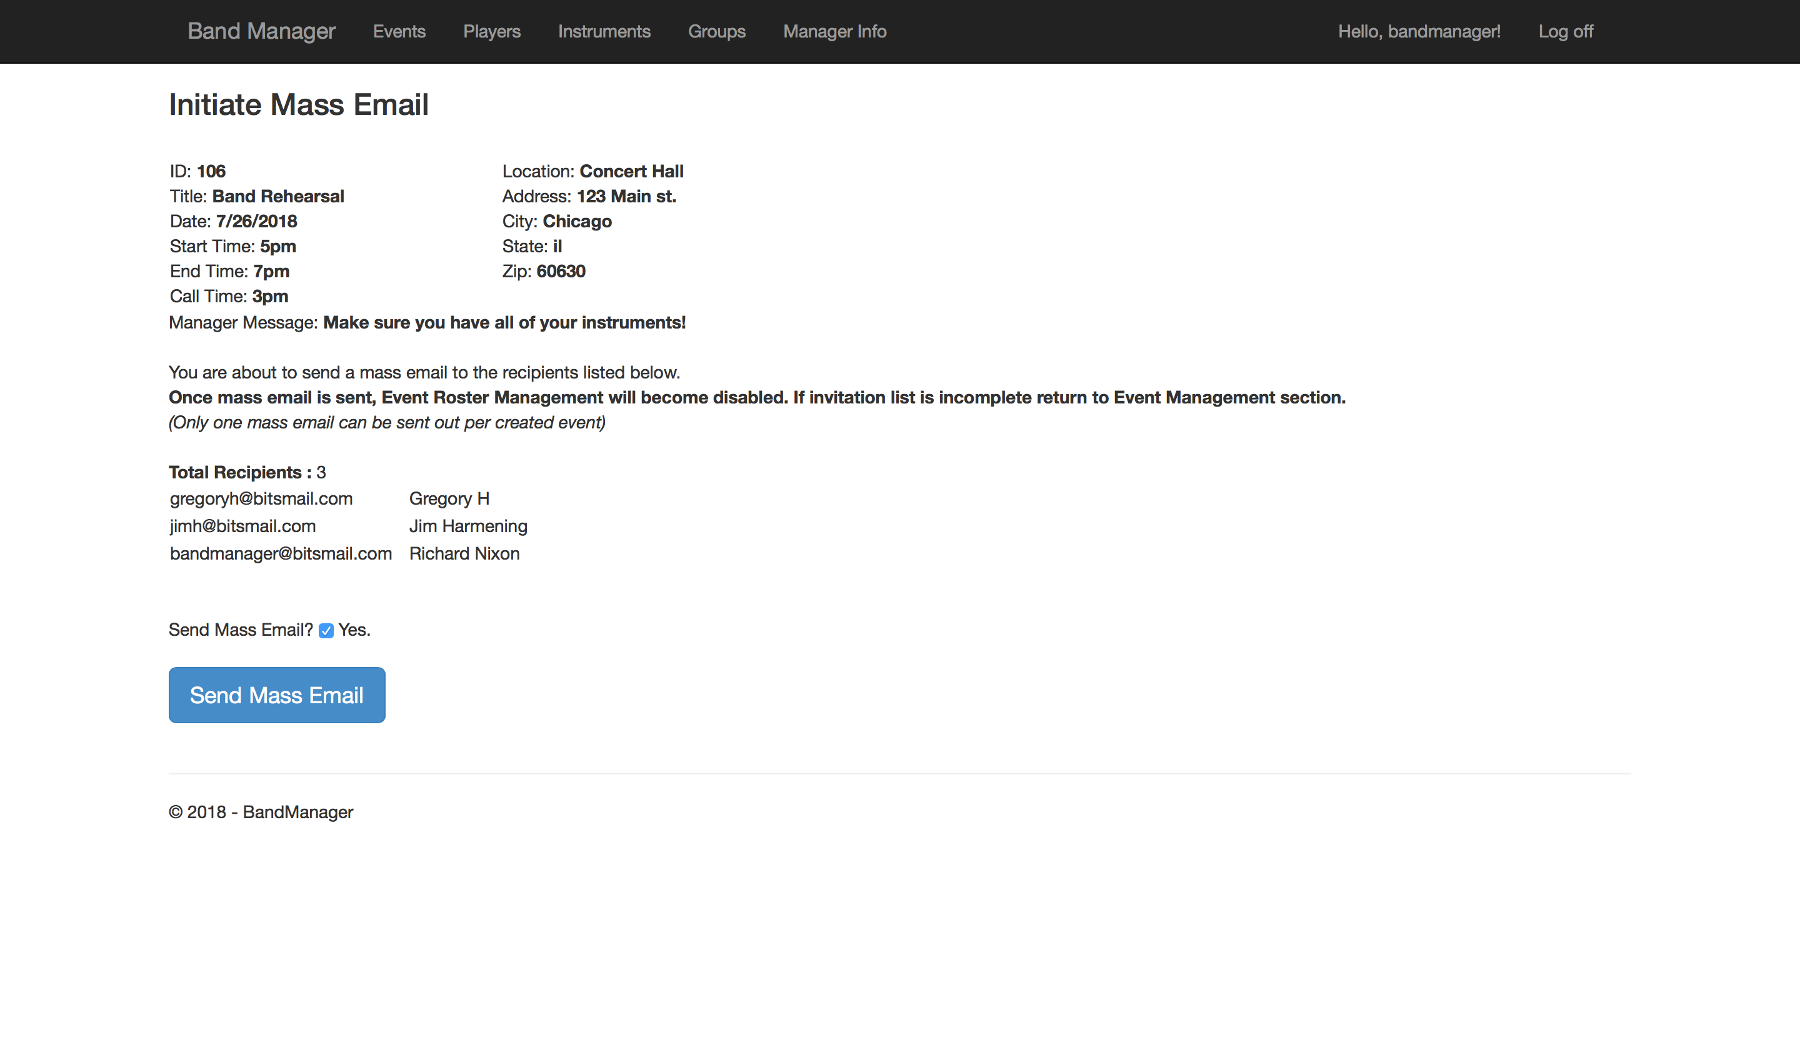The height and width of the screenshot is (1048, 1800).
Task: Click the bandmanager@bitsmail.com recipient email
Action: point(281,553)
